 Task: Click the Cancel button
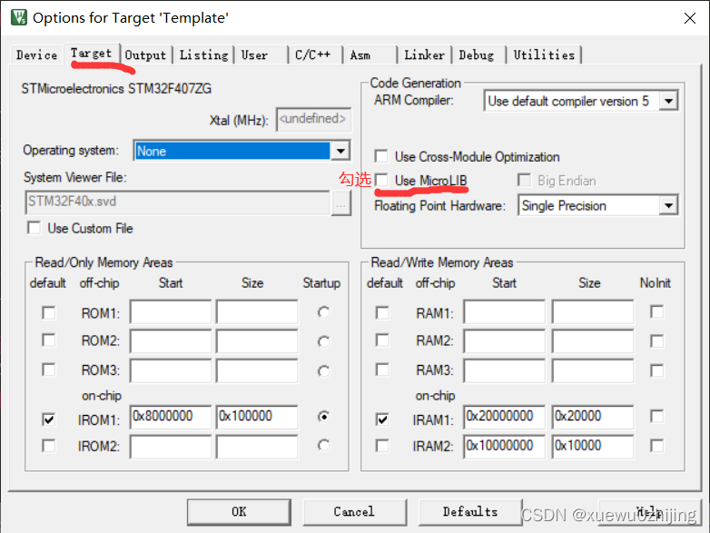click(354, 512)
